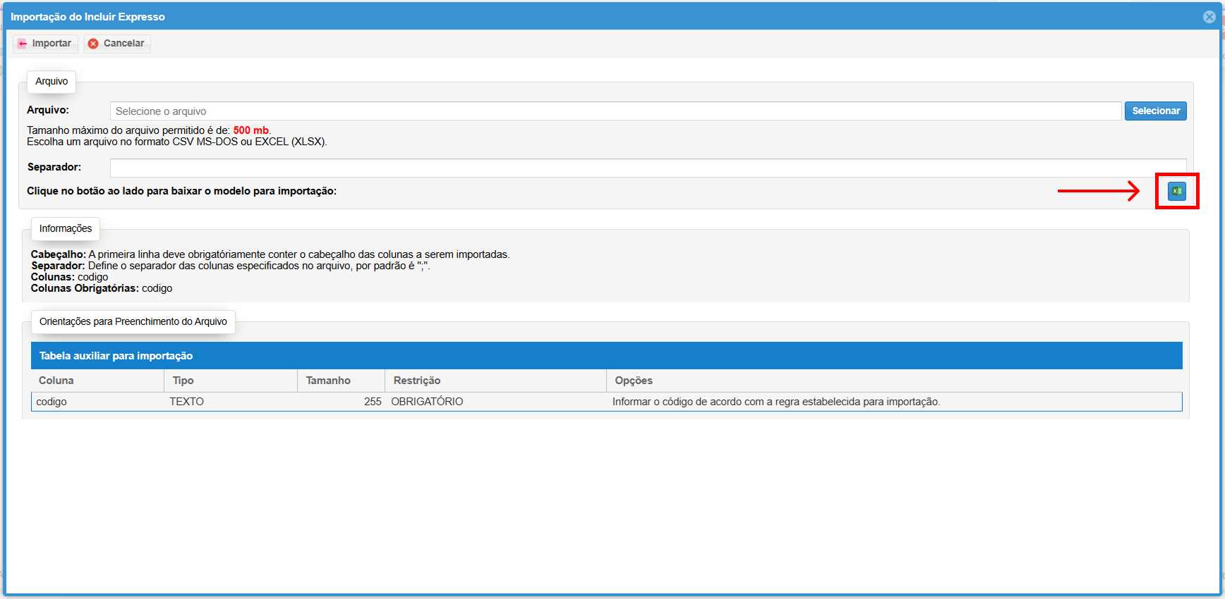Click the Tamanho column header
The image size is (1225, 599).
coord(328,381)
